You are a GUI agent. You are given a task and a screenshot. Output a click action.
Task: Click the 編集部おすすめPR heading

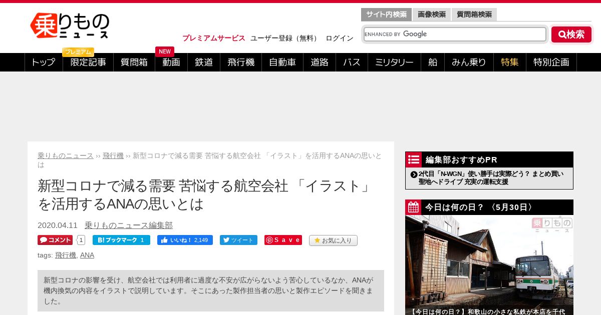pyautogui.click(x=461, y=159)
